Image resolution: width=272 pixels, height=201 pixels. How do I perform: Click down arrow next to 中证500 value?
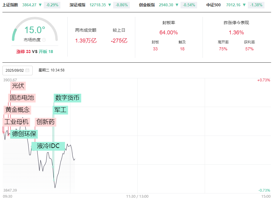point(244,5)
